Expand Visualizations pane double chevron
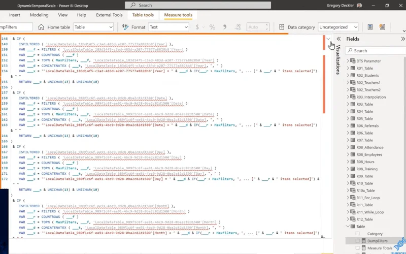The image size is (406, 254). point(339,39)
